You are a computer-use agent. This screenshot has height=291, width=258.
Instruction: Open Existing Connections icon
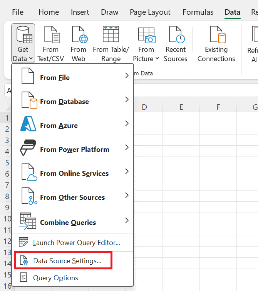pos(218,34)
